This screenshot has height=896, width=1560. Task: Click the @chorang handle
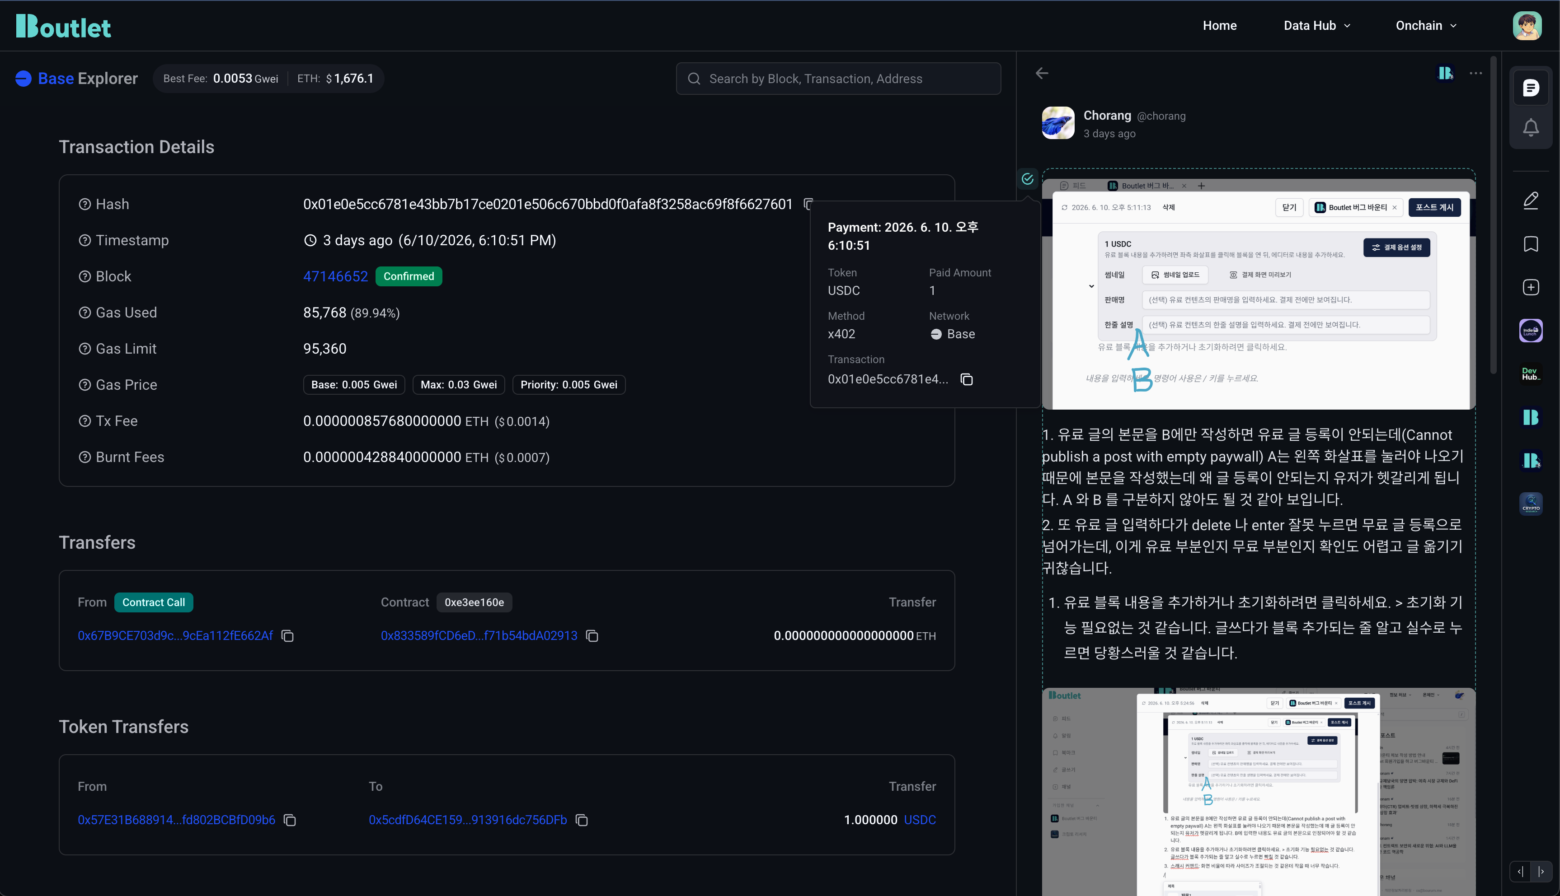click(1161, 117)
